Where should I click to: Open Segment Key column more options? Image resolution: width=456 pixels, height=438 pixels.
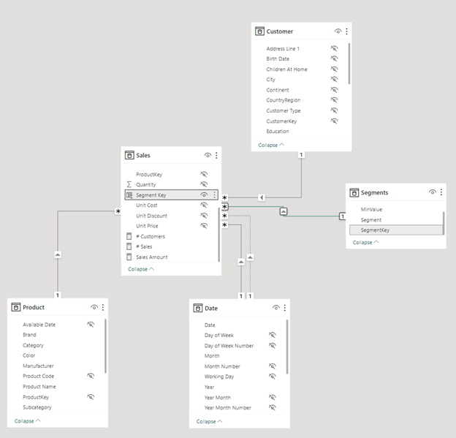coord(214,195)
